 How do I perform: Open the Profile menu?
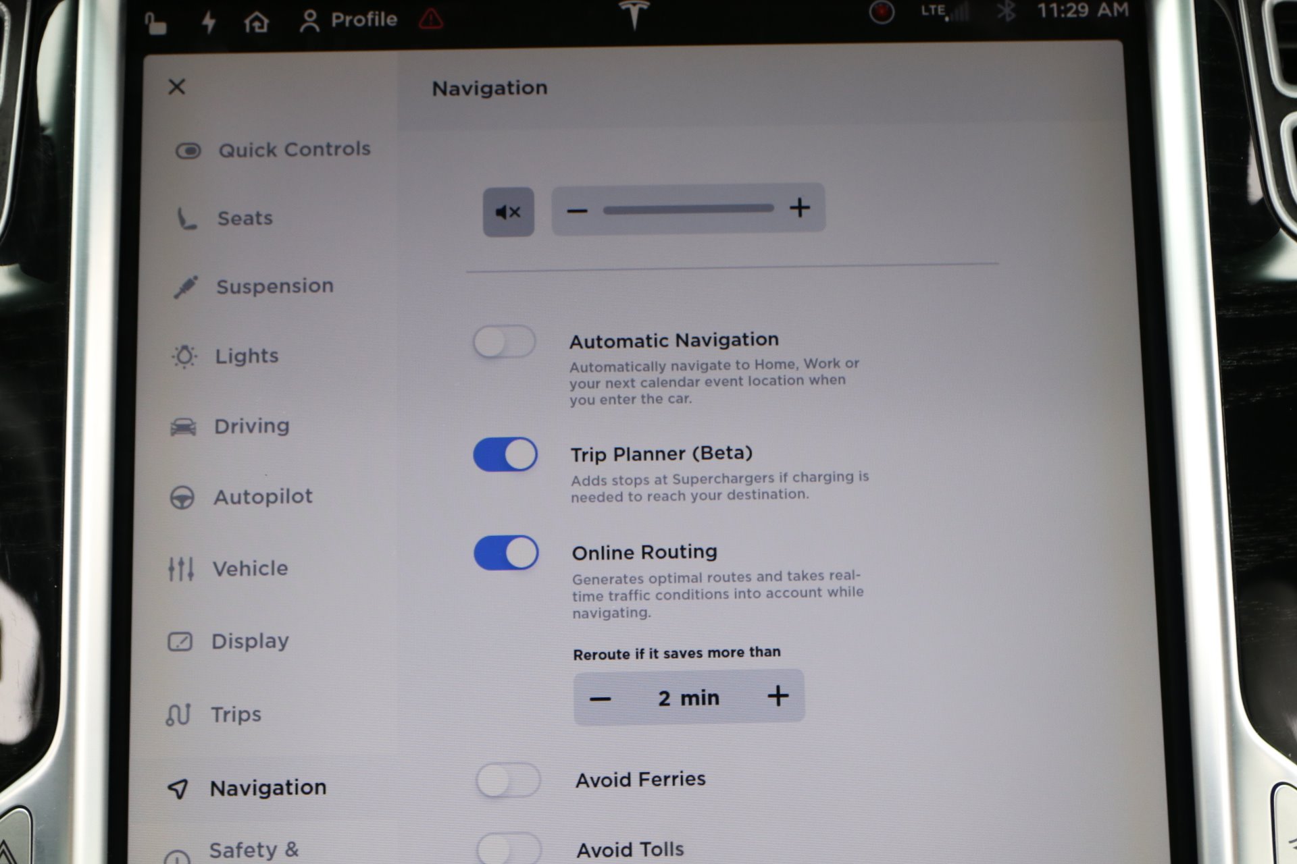[x=349, y=20]
